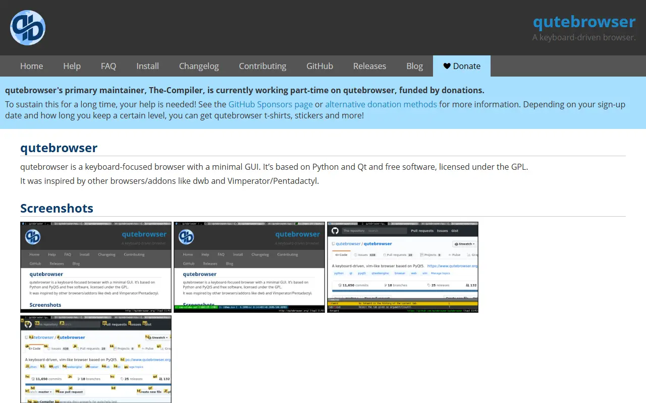The width and height of the screenshot is (646, 403).
Task: Open the GitHub repository screenshot with command completion
Action: click(403, 267)
